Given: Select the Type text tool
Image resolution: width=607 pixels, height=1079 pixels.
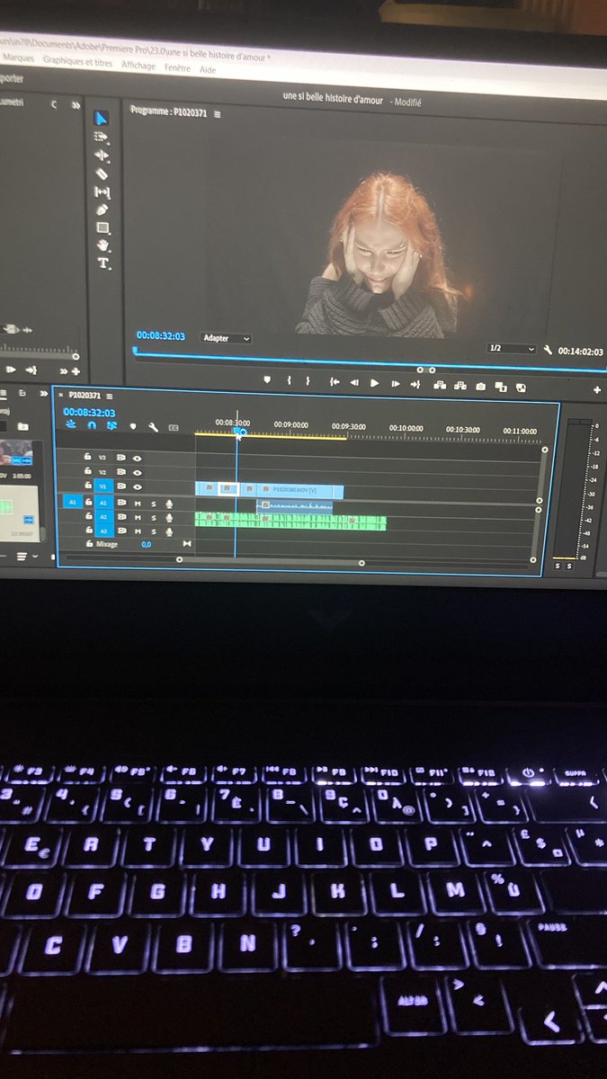Looking at the screenshot, I should point(103,263).
